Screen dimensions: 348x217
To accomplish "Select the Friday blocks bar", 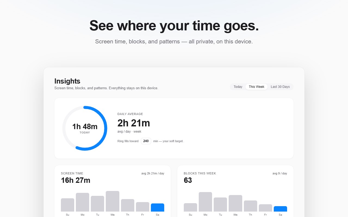I will click(x=266, y=208).
